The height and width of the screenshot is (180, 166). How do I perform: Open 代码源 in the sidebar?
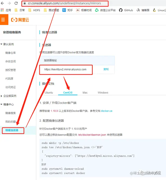point(9,79)
